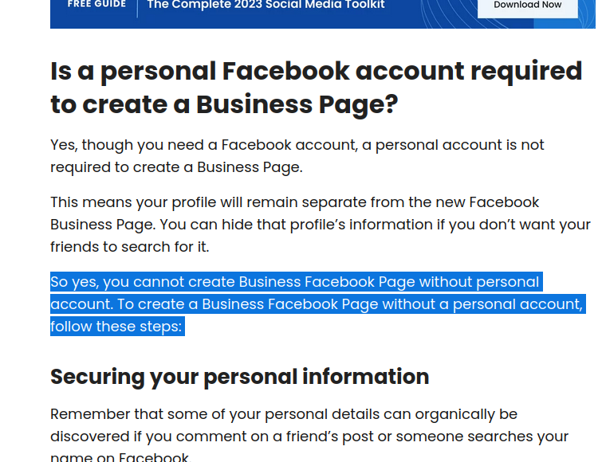The height and width of the screenshot is (462, 602).
Task: Click the line "Yes, though you need a Facebook account"
Action: pyautogui.click(x=297, y=145)
